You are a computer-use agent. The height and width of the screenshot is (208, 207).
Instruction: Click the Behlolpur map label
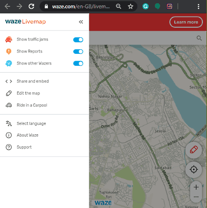pyautogui.click(x=105, y=57)
